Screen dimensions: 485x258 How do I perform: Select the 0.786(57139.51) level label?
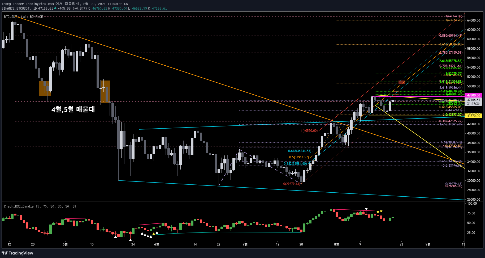pos(450,53)
